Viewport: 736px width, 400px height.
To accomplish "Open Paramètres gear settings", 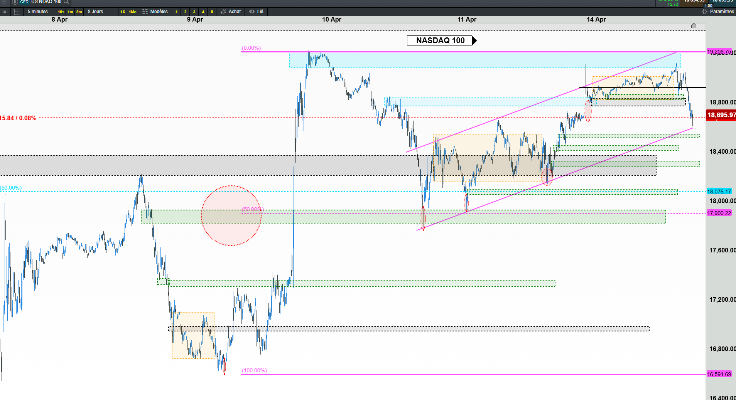I will coord(718,12).
